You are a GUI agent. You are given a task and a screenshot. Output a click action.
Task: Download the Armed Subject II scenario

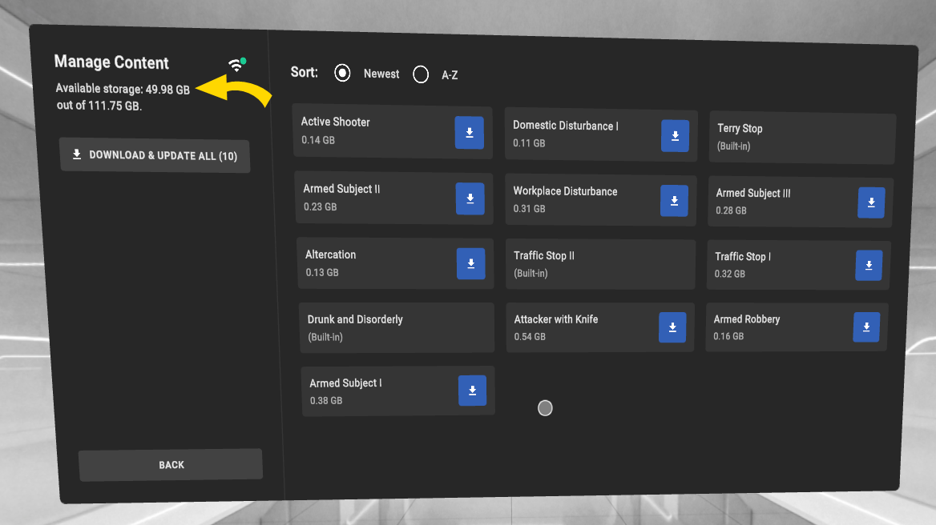(470, 198)
